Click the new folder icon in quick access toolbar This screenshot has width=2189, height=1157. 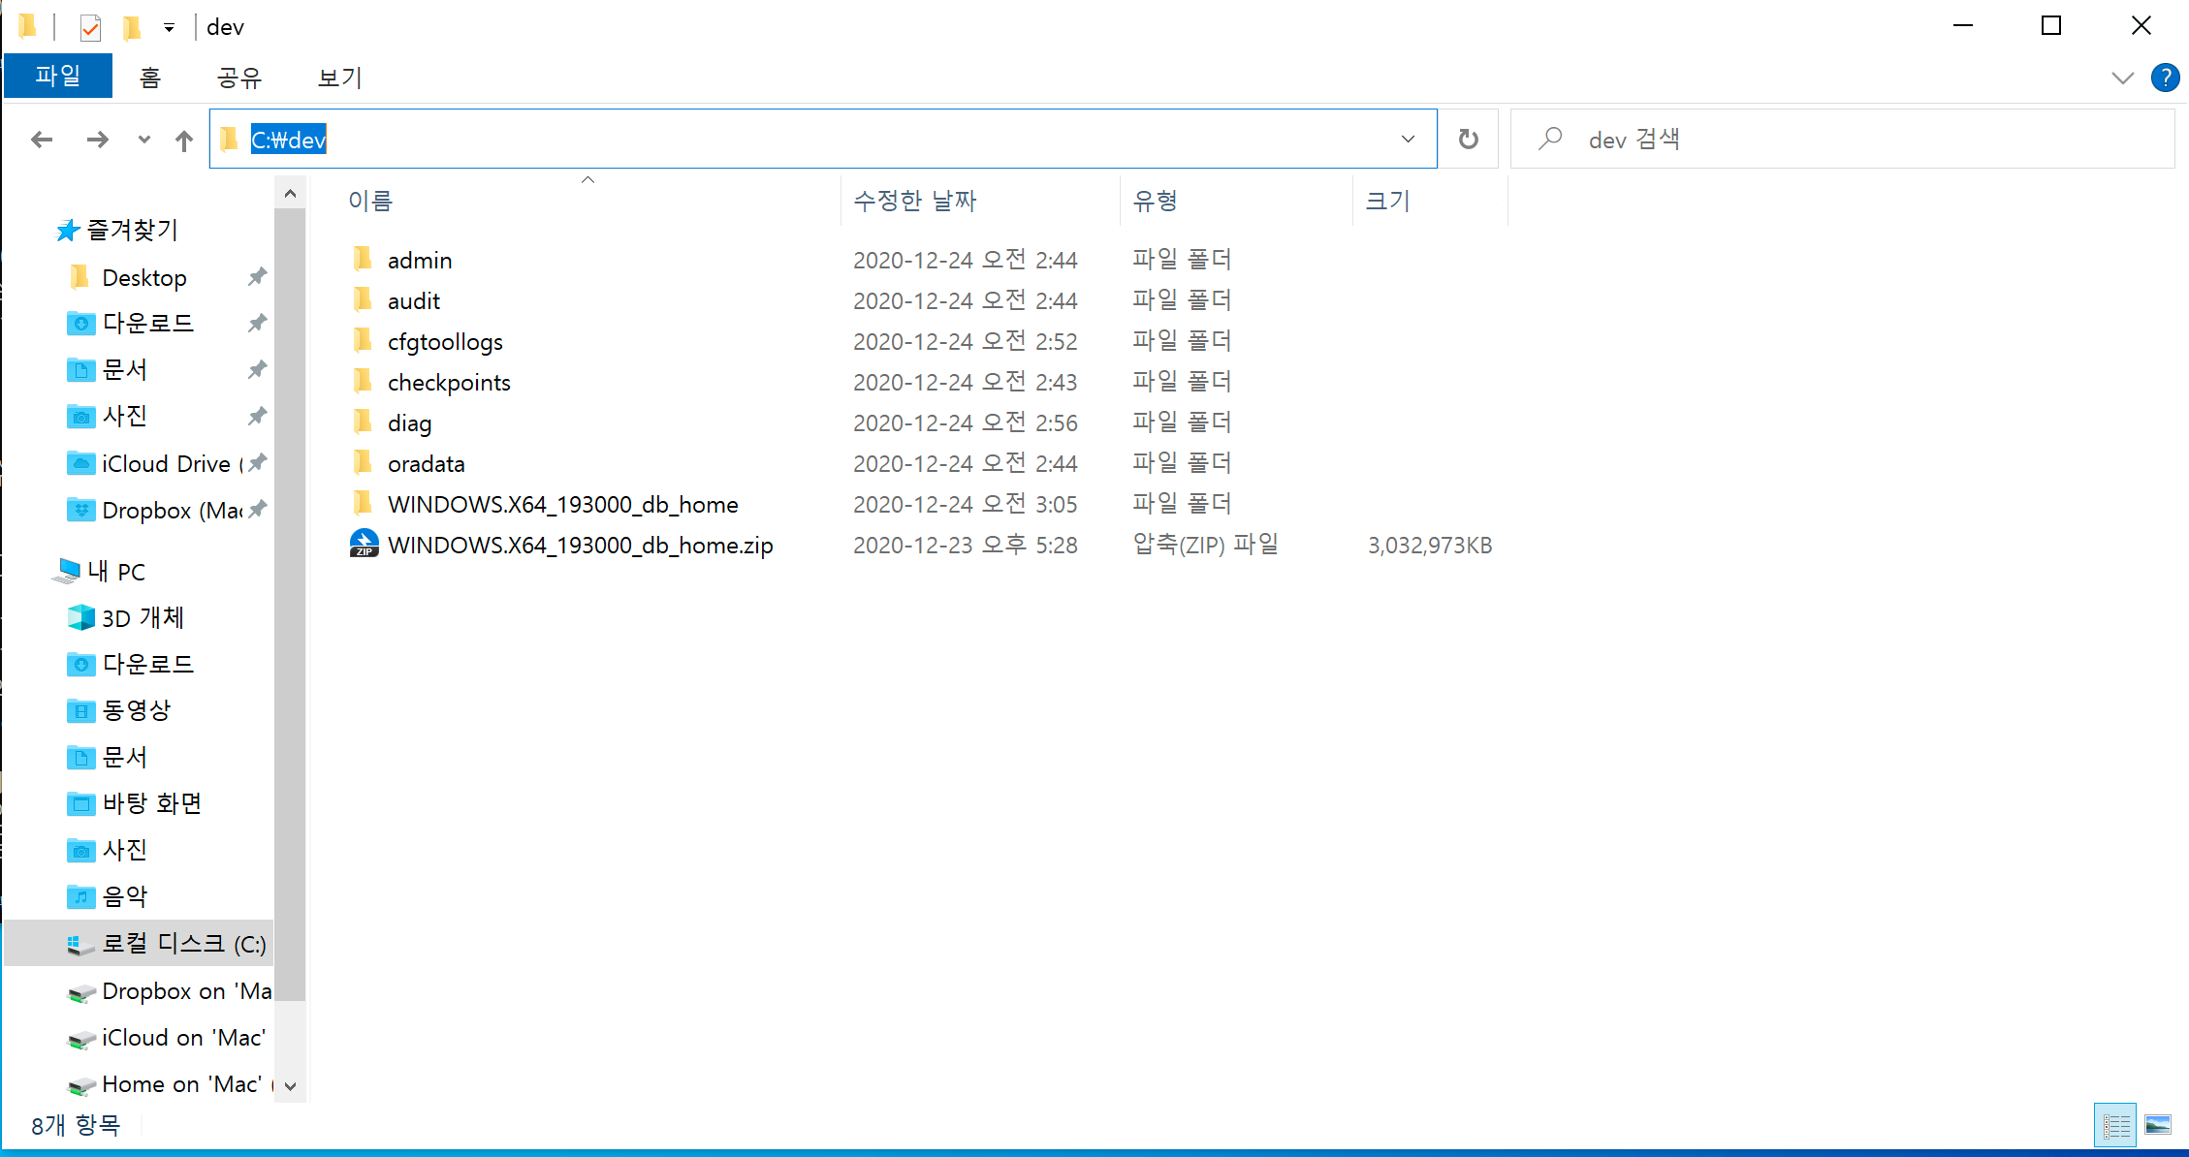[x=132, y=27]
